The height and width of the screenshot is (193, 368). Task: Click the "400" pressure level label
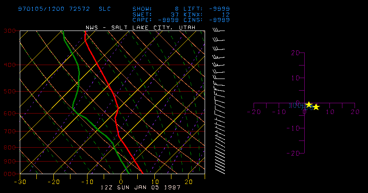click(x=9, y=65)
